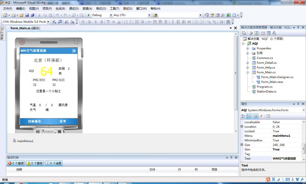This screenshot has width=306, height=184.
Task: Click the Add New Item toolbar icon
Action: 13,15
